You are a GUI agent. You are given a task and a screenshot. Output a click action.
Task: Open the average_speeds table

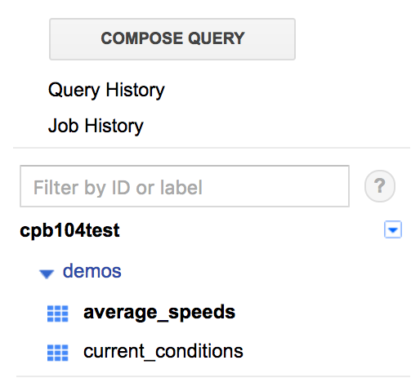[159, 313]
